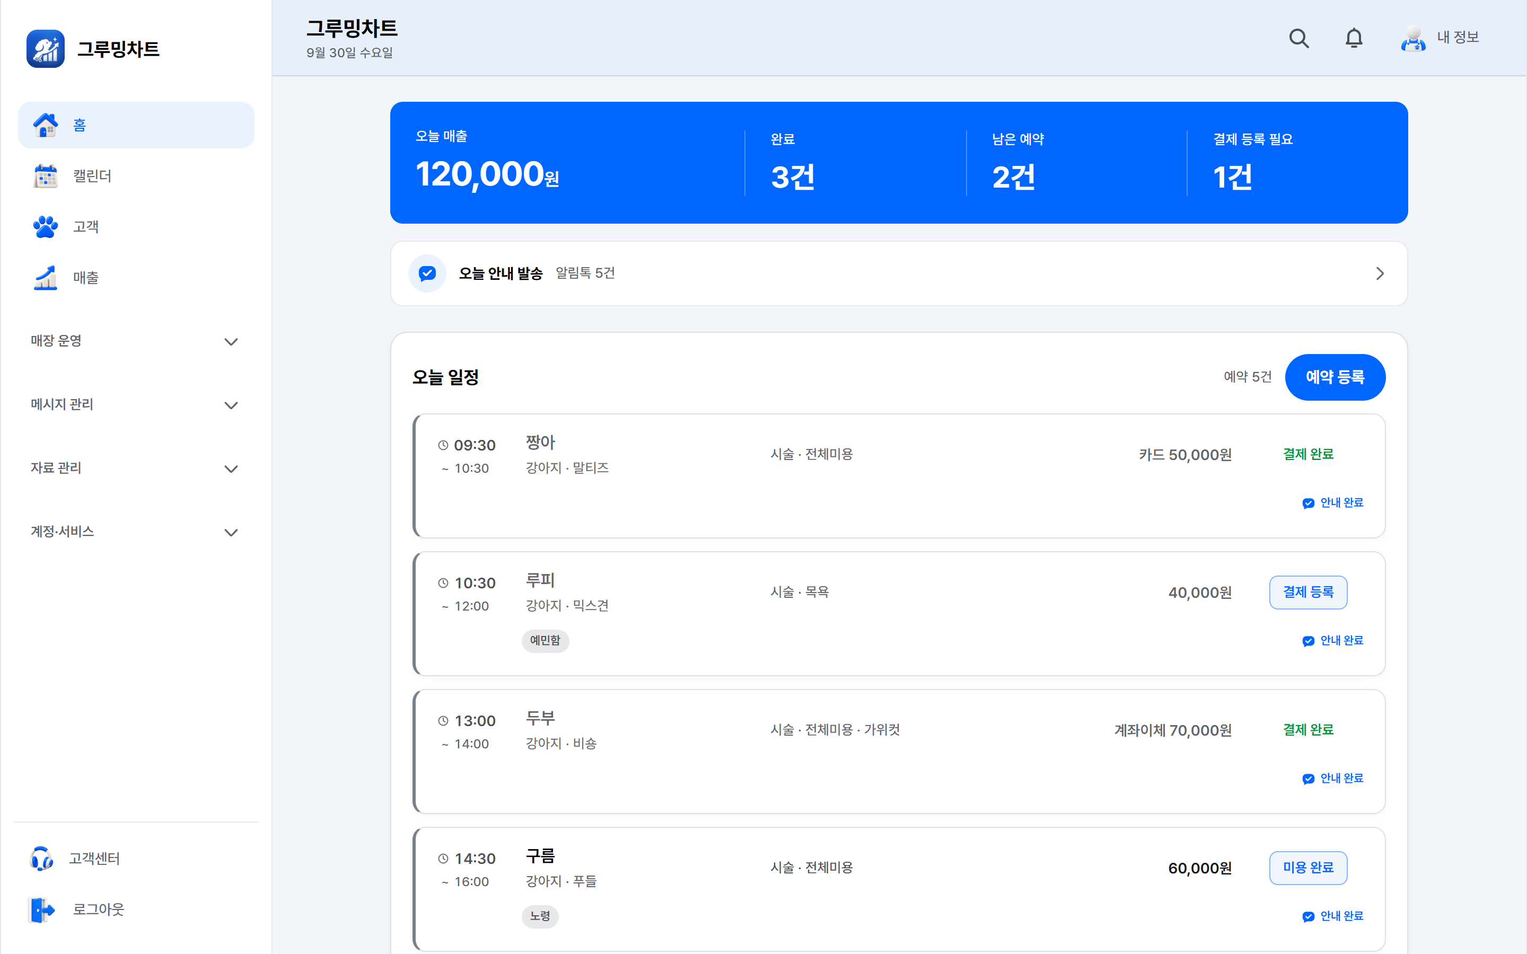Select 캘린더 in the sidebar
The width and height of the screenshot is (1527, 954).
coord(136,176)
